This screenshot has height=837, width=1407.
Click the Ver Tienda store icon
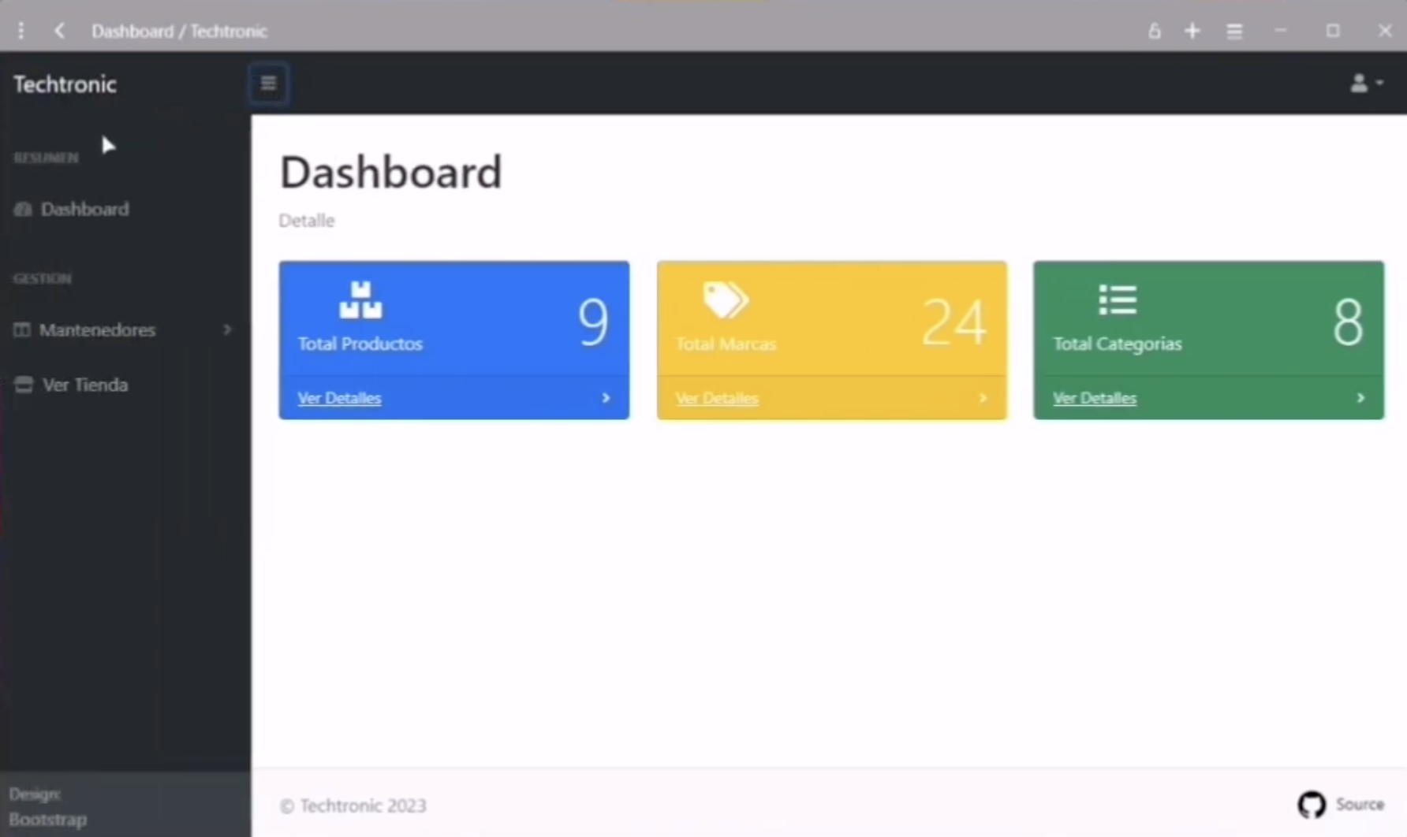(x=24, y=385)
